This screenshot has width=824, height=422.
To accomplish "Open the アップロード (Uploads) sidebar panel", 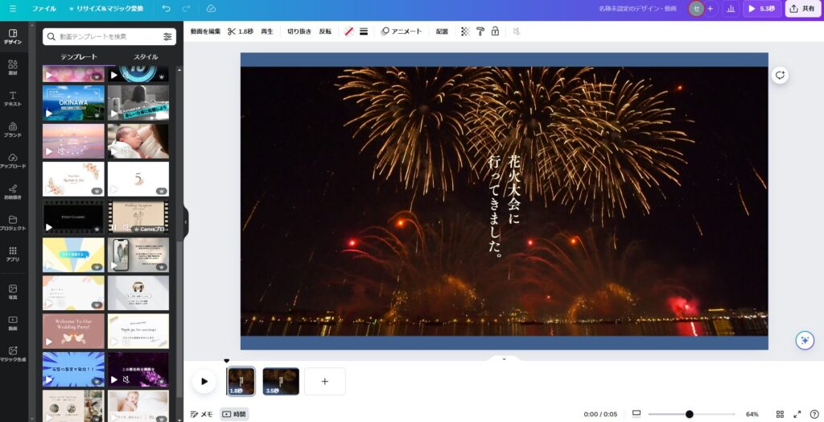I will [13, 160].
